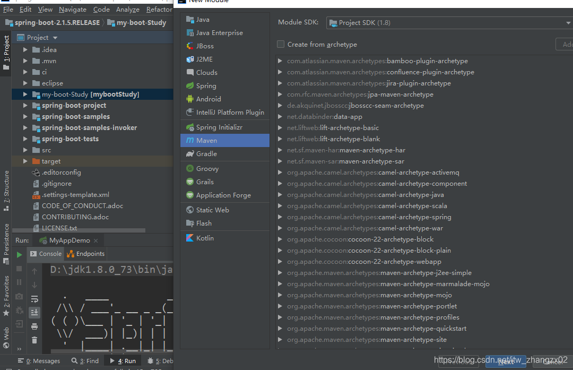The width and height of the screenshot is (573, 370).
Task: Expand .idea folder in project tree
Action: coord(25,50)
